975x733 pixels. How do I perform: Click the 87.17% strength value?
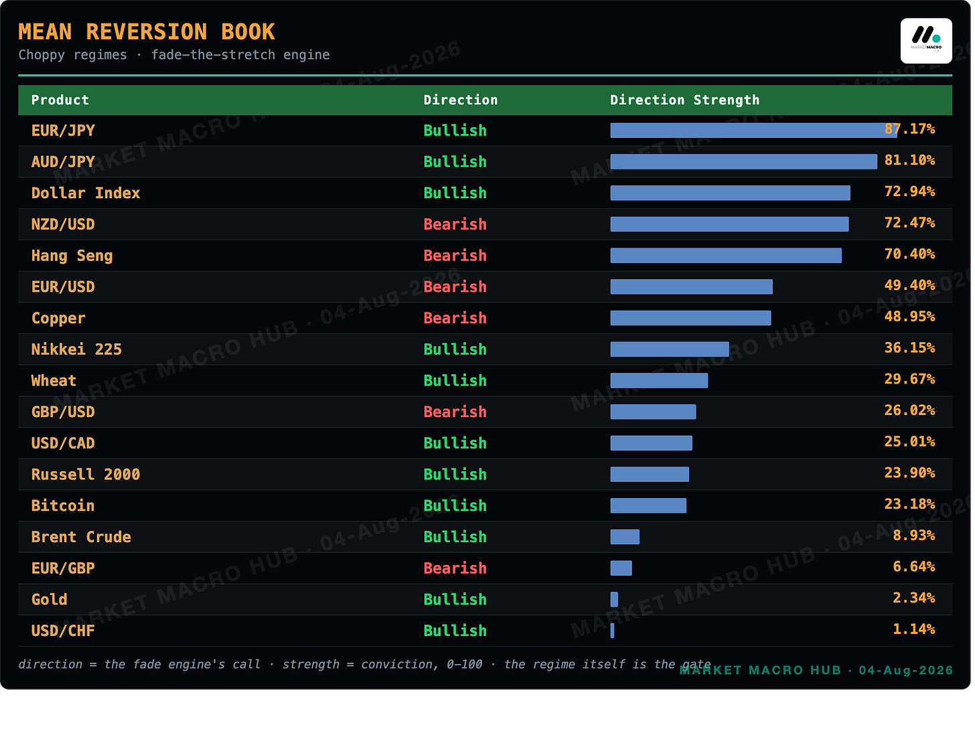click(909, 129)
